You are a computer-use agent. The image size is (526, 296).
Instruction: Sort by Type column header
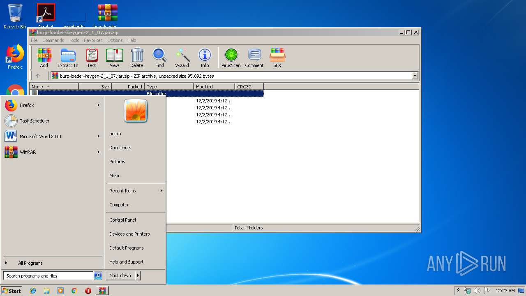point(169,87)
